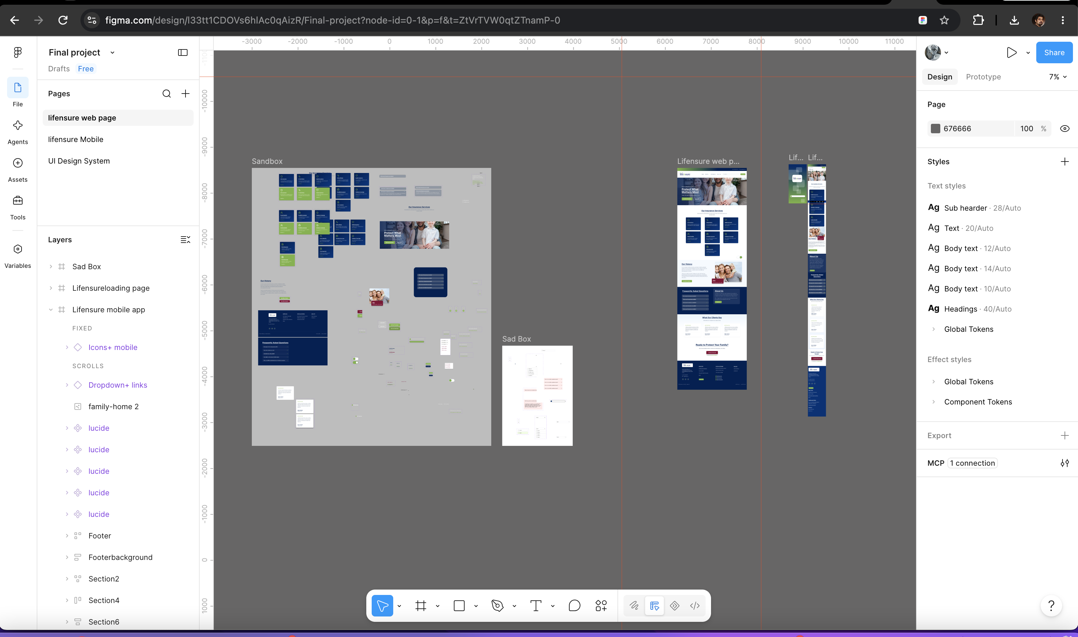This screenshot has width=1078, height=637.
Task: Toggle the sidebar collapse icon
Action: click(183, 52)
